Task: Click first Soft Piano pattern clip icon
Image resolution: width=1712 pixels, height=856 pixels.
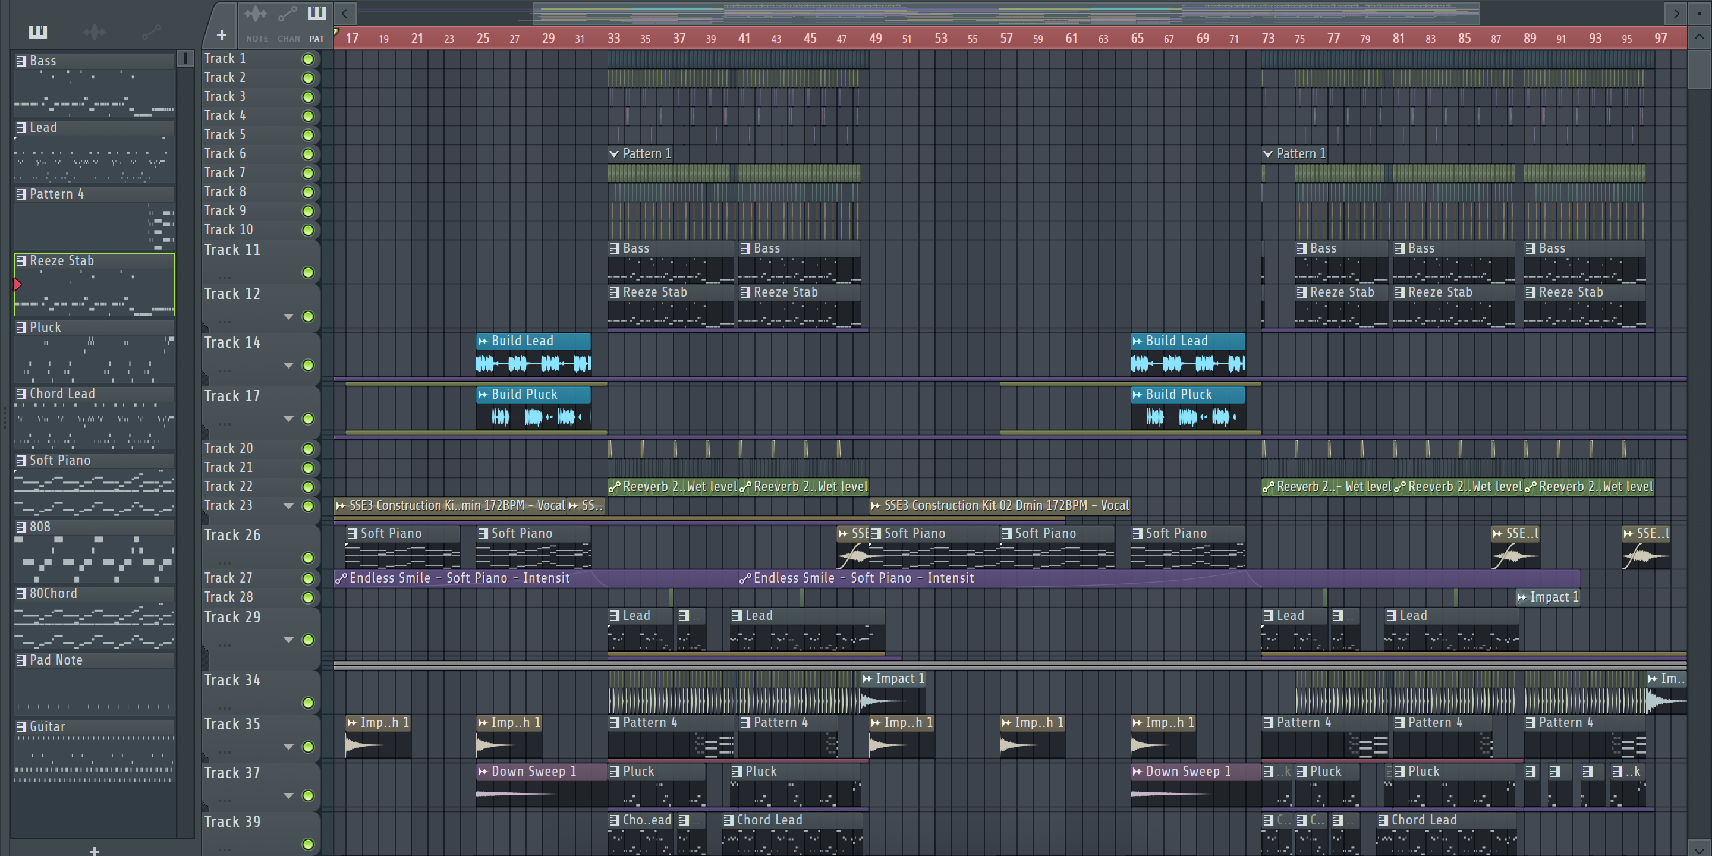Action: tap(353, 534)
